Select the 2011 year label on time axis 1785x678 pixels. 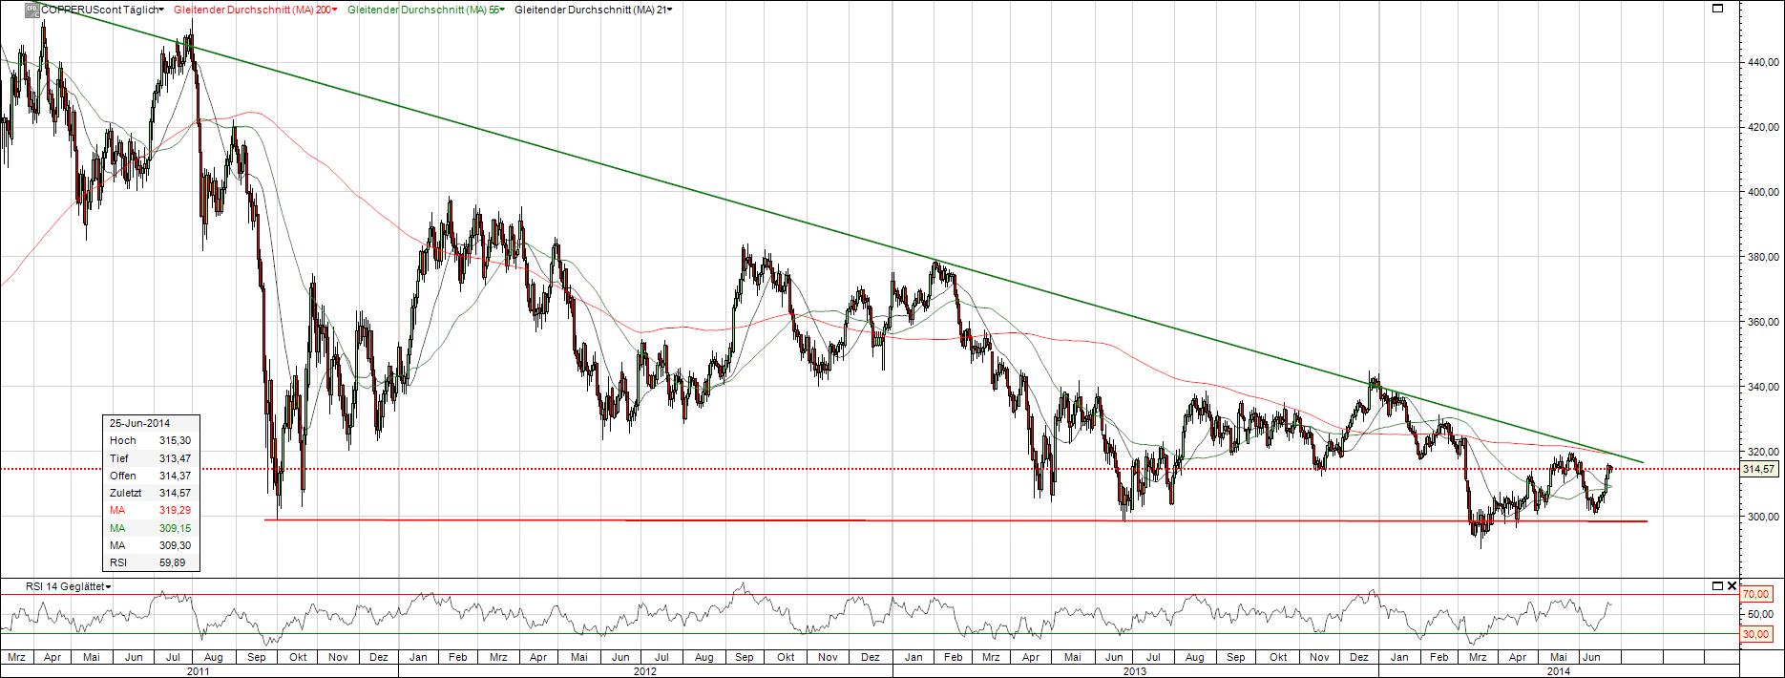tap(199, 671)
